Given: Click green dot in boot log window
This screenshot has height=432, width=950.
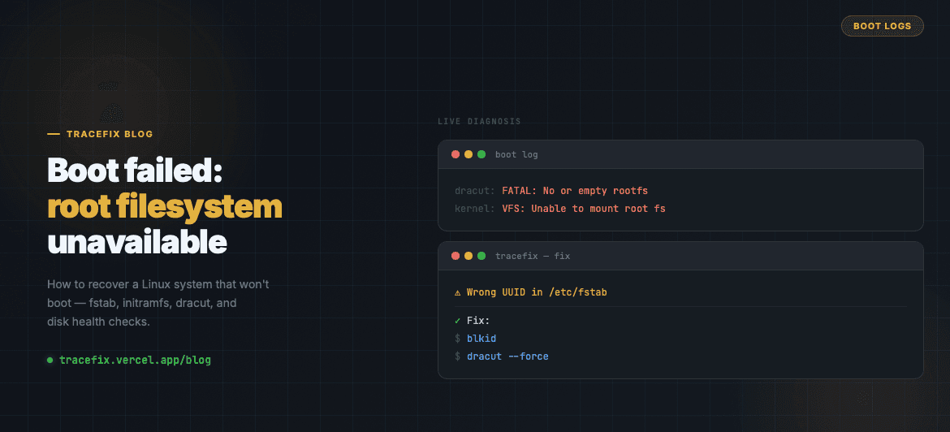Looking at the screenshot, I should (481, 154).
